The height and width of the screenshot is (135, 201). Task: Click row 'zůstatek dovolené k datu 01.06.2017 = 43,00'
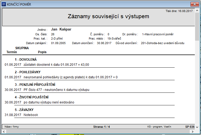[x=56, y=65]
